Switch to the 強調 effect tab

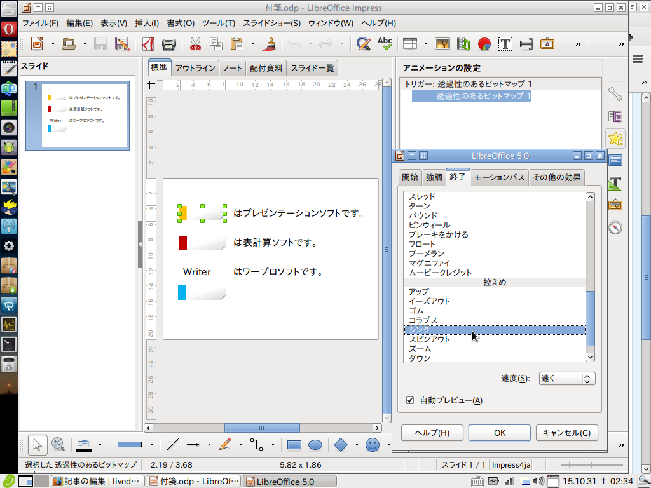pos(434,177)
